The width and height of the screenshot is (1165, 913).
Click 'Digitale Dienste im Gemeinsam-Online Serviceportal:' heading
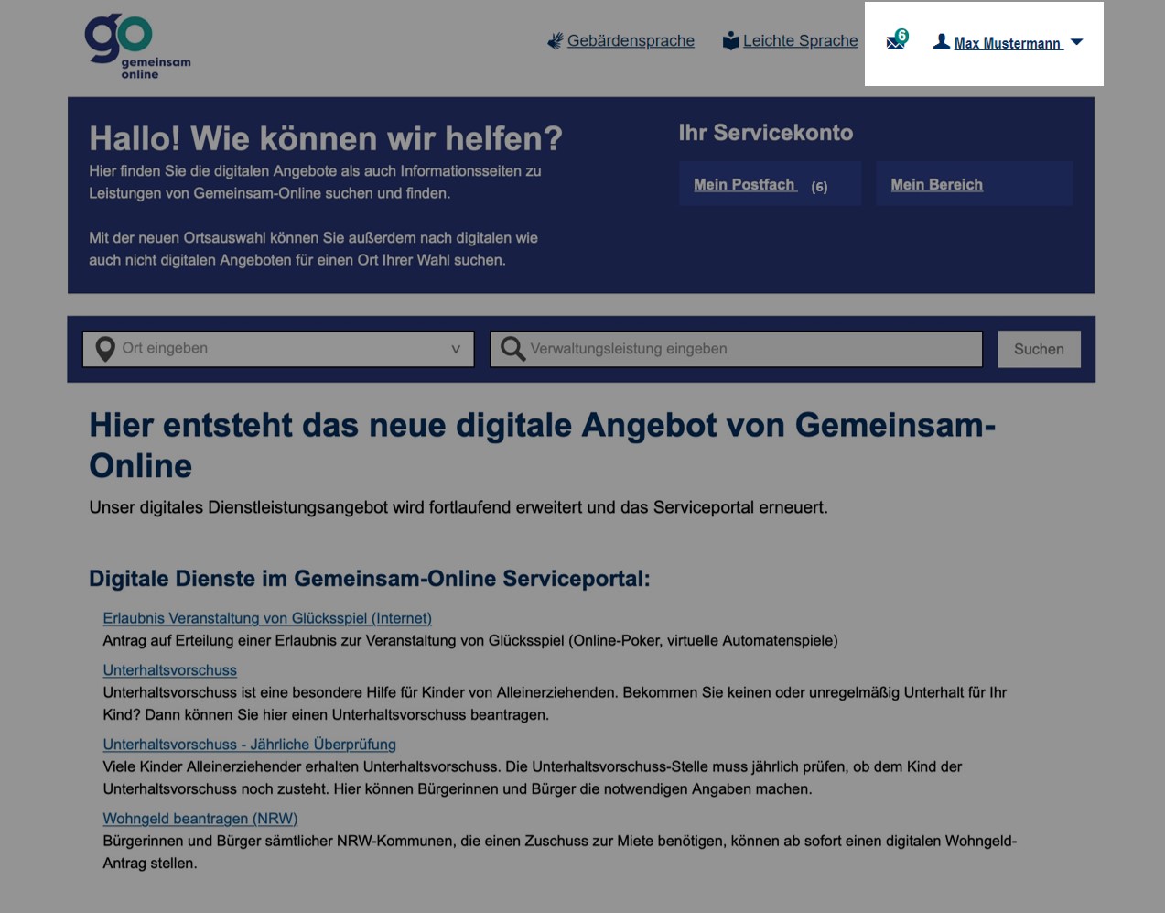370,579
